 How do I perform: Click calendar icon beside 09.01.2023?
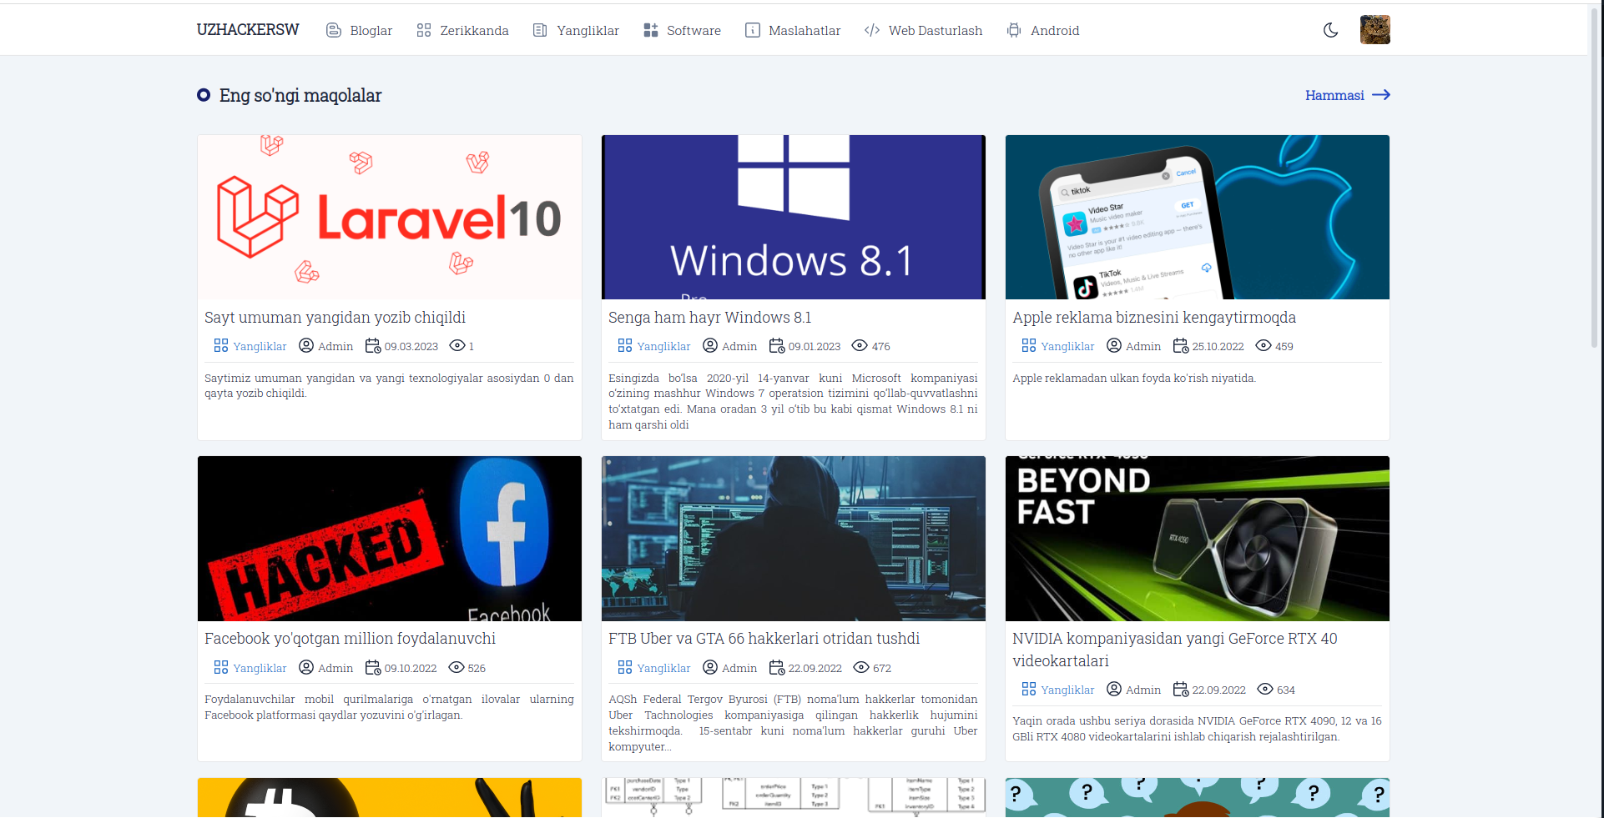[777, 345]
